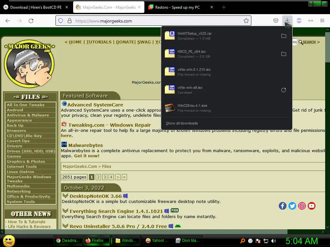Viewport: 330px width, 247px height.
Task: Save to Pocket via the toolbar icon
Action: point(276,21)
